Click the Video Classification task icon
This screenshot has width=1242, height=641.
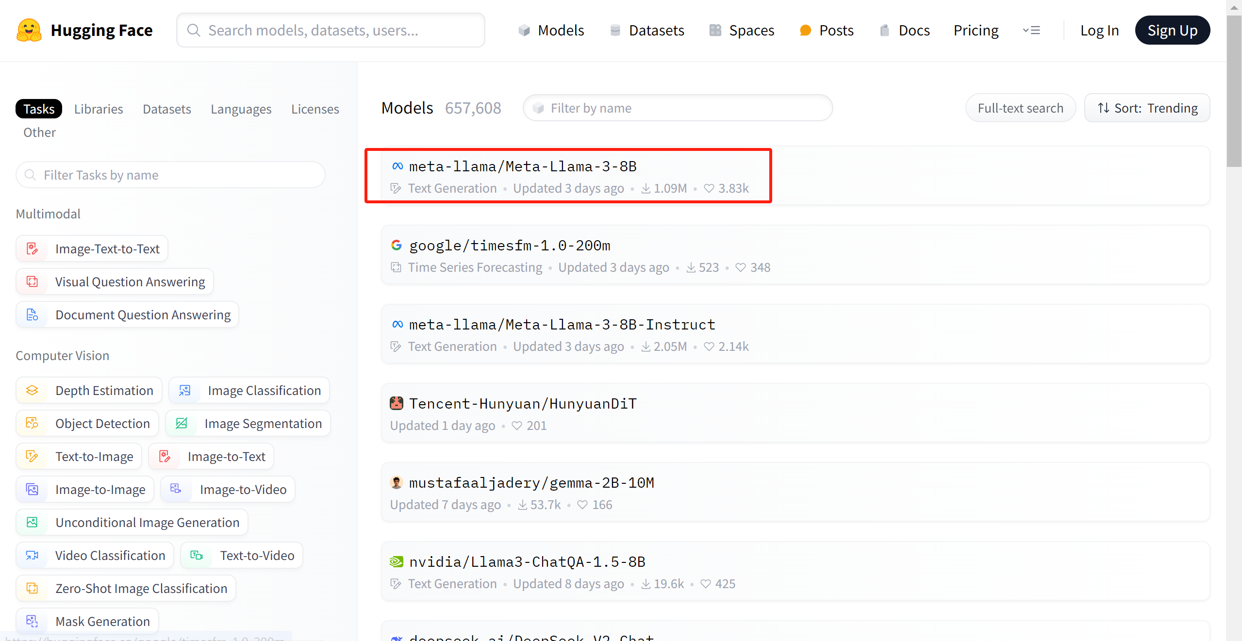pos(32,556)
